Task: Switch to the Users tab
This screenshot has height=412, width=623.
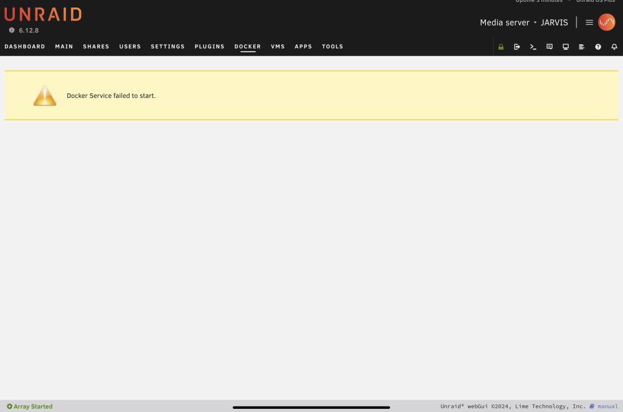Action: coord(130,47)
